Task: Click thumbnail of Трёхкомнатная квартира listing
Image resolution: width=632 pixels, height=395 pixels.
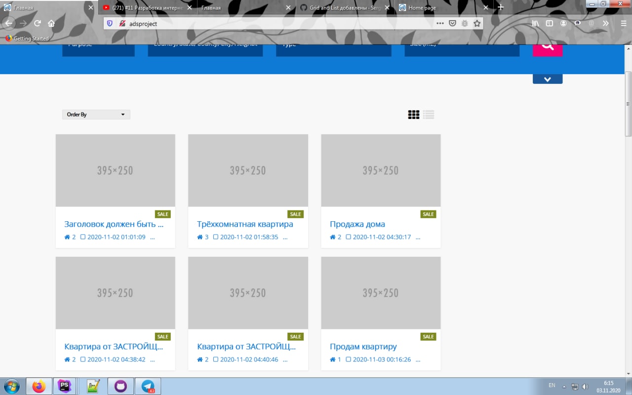Action: [248, 170]
